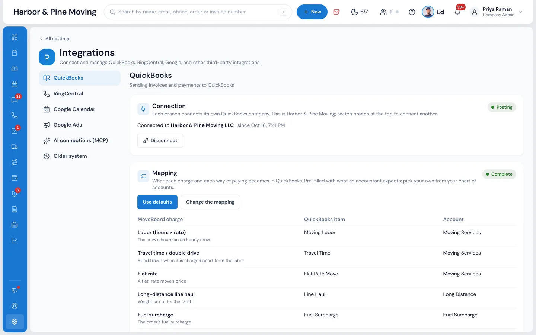Open the line chart reports icon
536x335 pixels.
15,240
